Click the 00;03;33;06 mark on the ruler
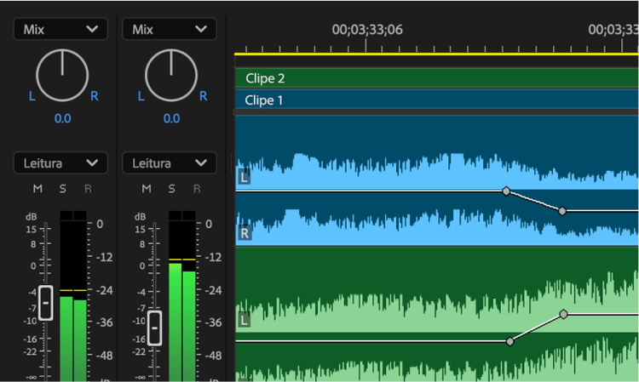The image size is (639, 382). (x=367, y=43)
